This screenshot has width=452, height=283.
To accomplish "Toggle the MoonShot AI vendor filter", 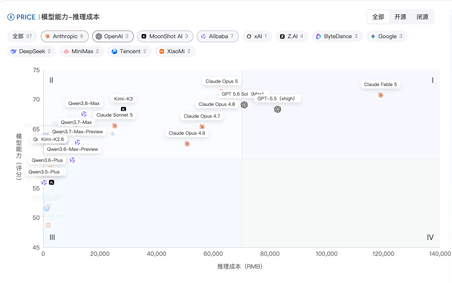I will click(165, 36).
